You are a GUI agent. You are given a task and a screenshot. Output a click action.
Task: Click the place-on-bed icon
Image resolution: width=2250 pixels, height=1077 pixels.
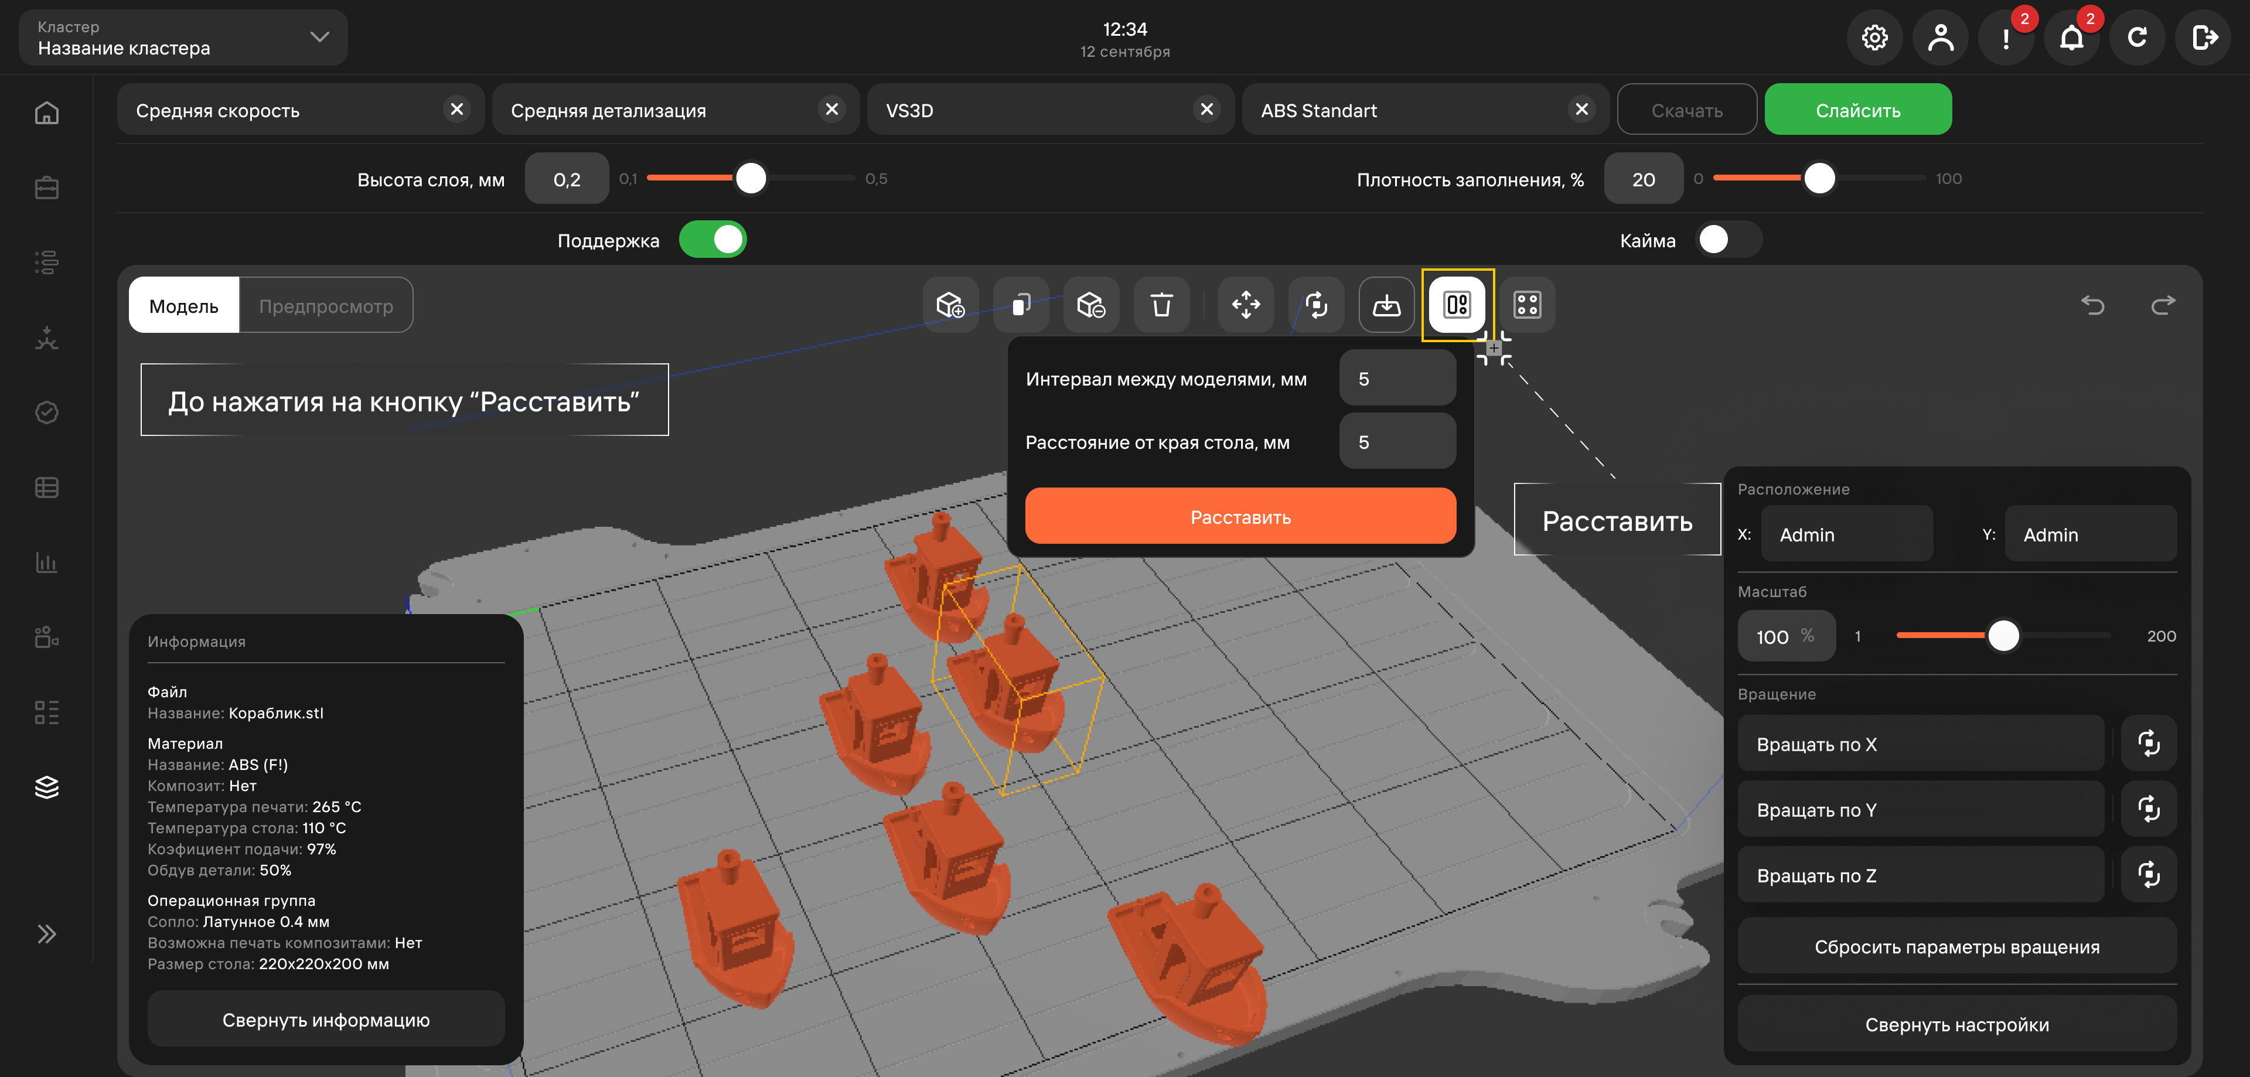coord(1387,305)
